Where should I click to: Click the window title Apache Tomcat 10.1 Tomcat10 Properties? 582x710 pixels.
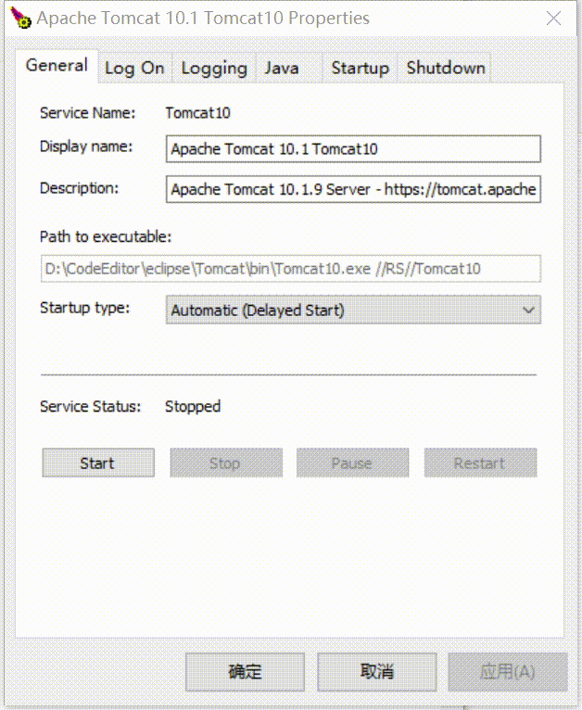coord(203,19)
